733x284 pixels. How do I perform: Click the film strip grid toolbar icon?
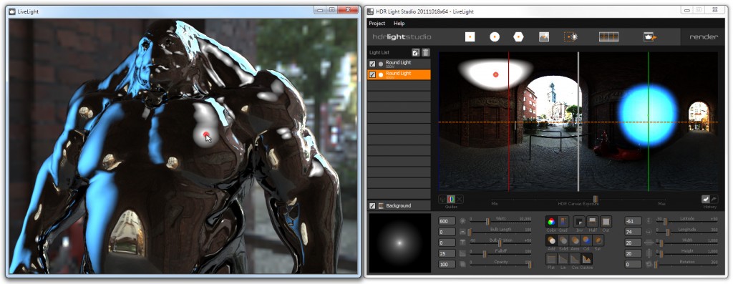click(x=608, y=37)
